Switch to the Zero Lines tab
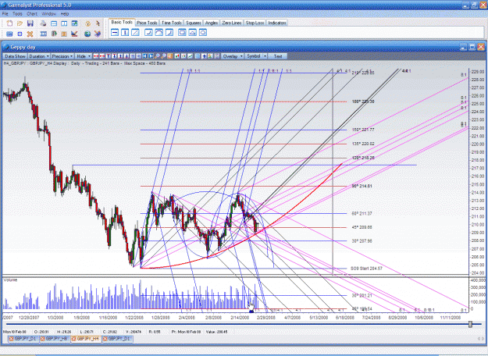Screen dimensions: 488x356 coord(232,23)
